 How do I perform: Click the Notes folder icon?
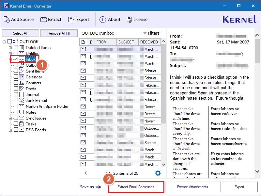click(x=22, y=112)
